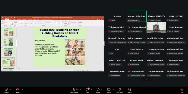The width and height of the screenshot is (188, 94).
Task: Click muted mic icon beside Eid Muhammad
Action: (148, 76)
